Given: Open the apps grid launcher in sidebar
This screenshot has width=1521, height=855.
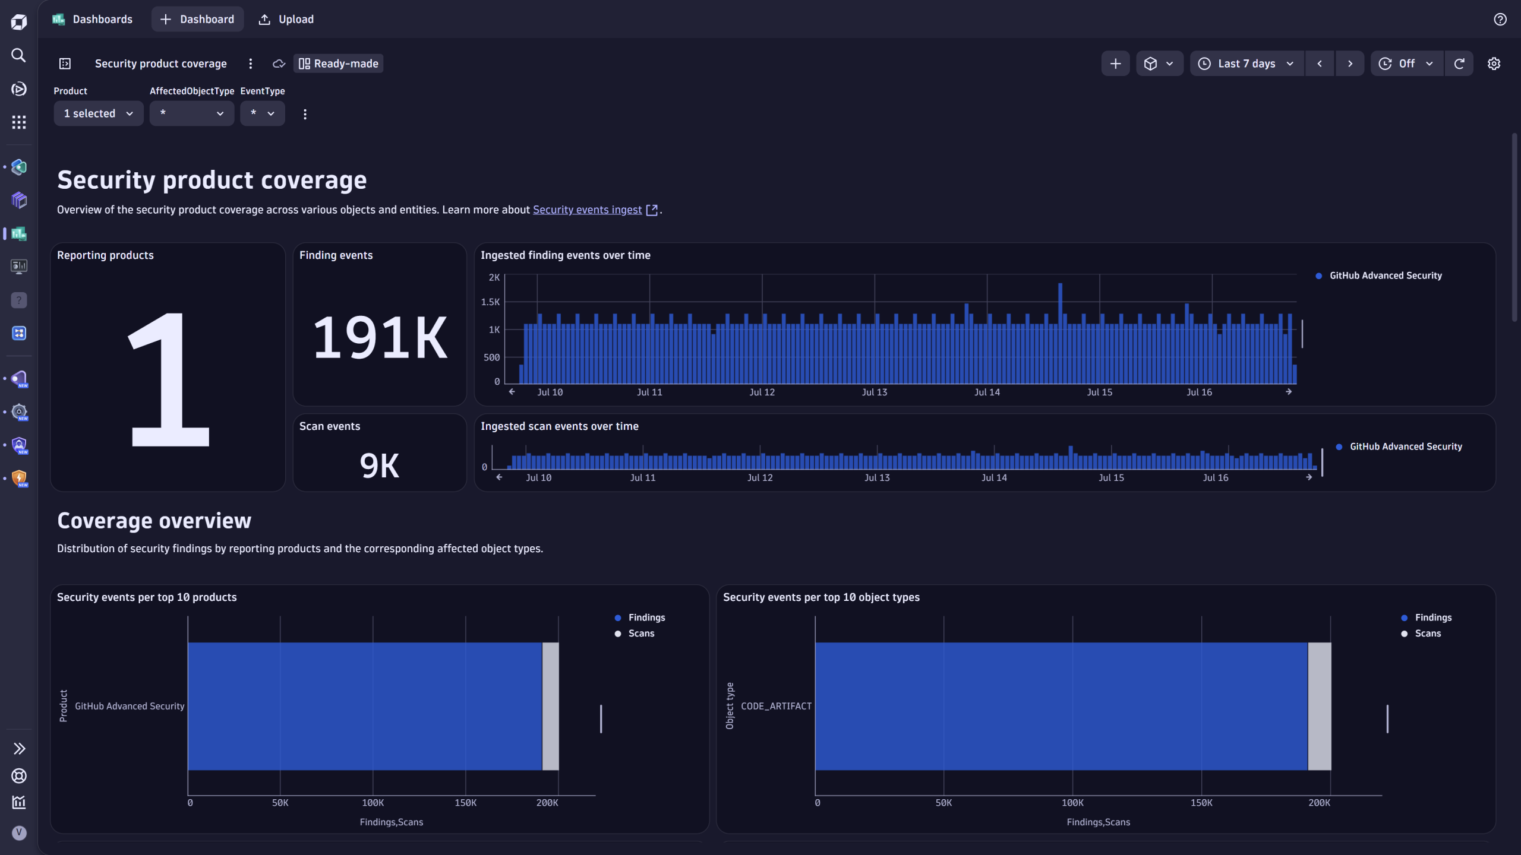Looking at the screenshot, I should coord(18,122).
